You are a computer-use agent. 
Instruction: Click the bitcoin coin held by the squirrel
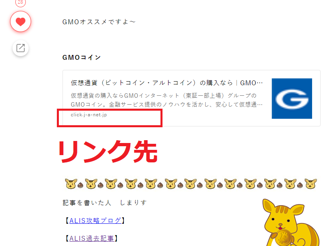click(x=283, y=238)
